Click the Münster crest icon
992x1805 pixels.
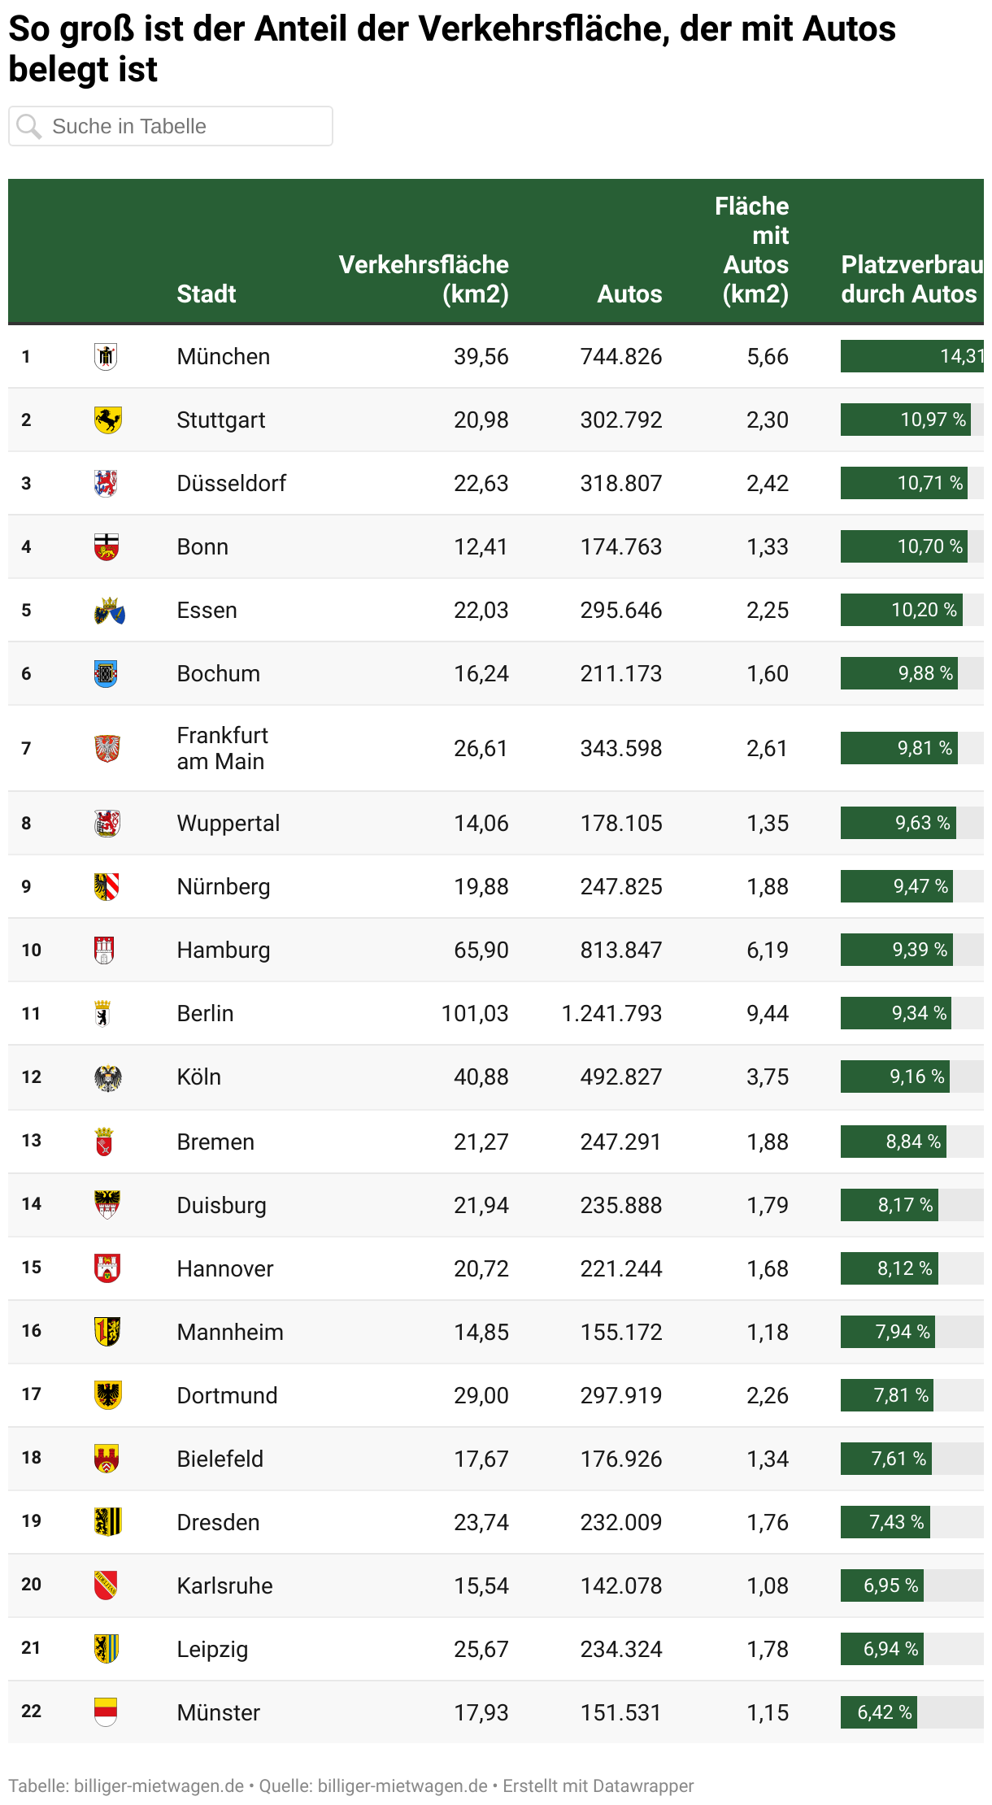(x=106, y=1711)
